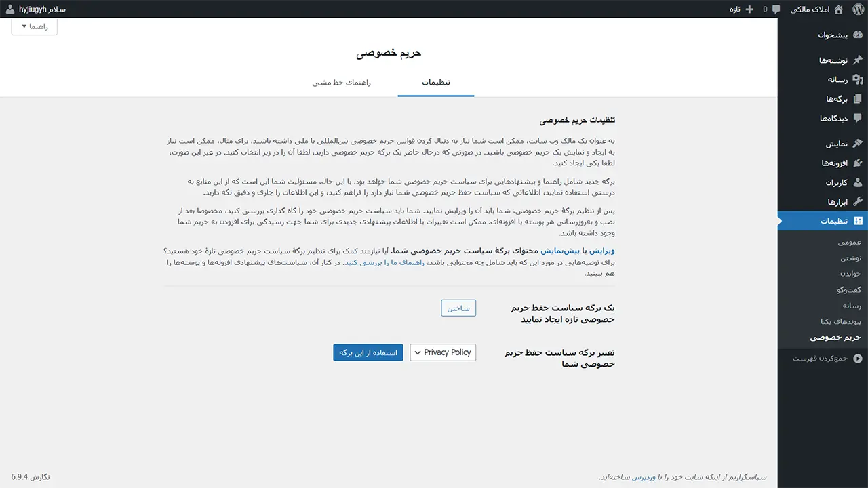The width and height of the screenshot is (868, 488).
Task: Click the WordPress logo in admin bar
Action: click(x=857, y=9)
